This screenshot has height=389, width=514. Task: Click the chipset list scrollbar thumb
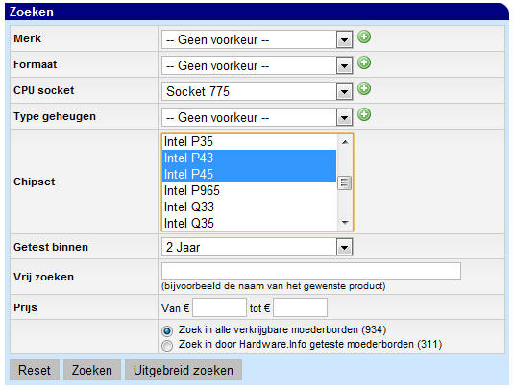pos(344,182)
